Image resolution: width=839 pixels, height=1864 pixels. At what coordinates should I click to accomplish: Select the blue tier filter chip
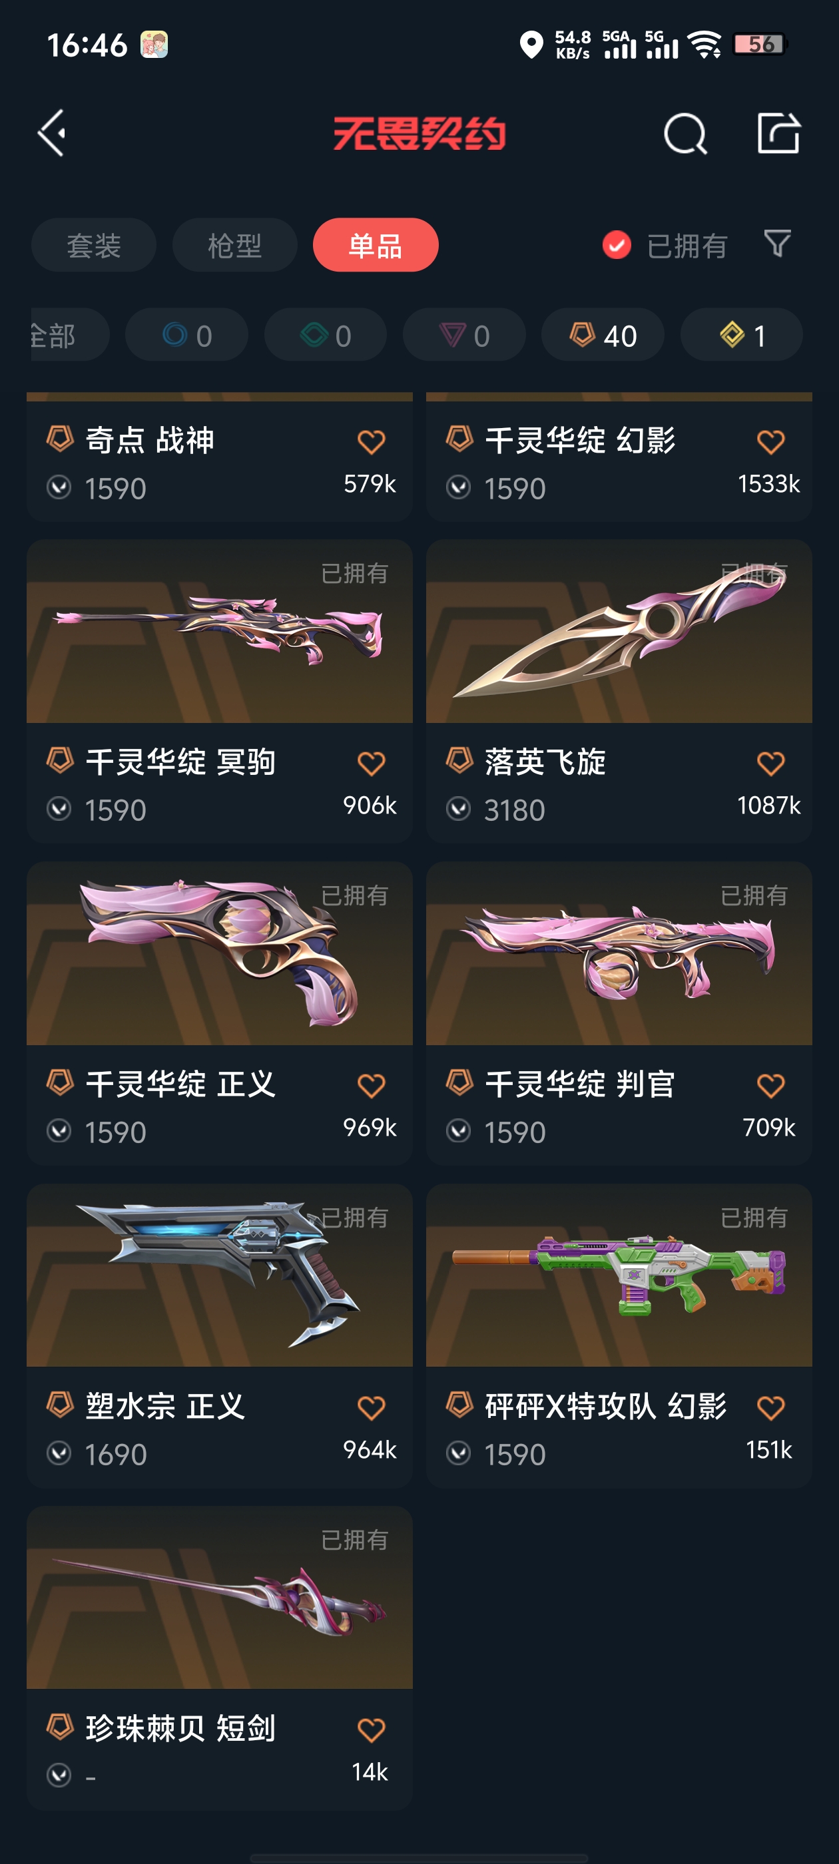186,335
